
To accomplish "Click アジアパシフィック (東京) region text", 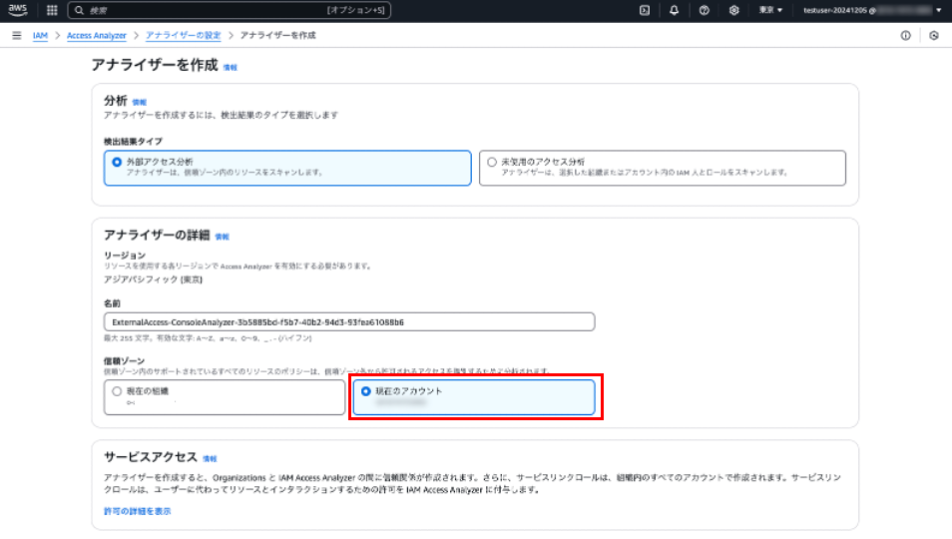I will pos(153,279).
